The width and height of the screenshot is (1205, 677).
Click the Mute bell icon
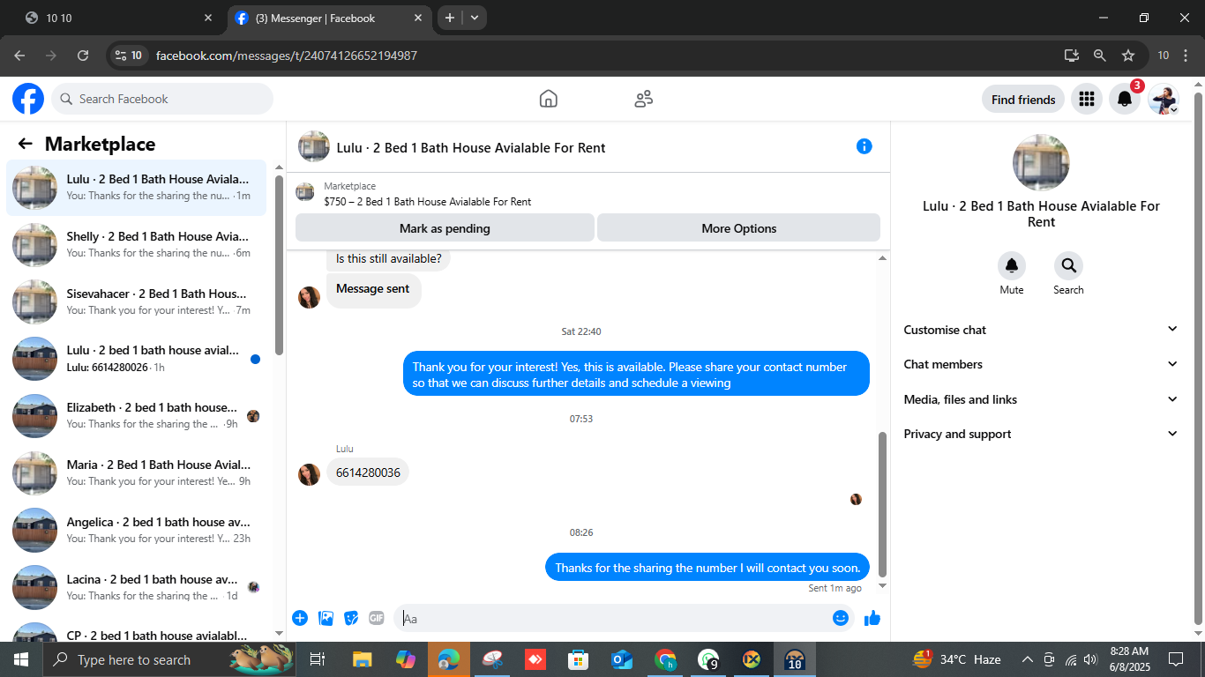coord(1012,266)
